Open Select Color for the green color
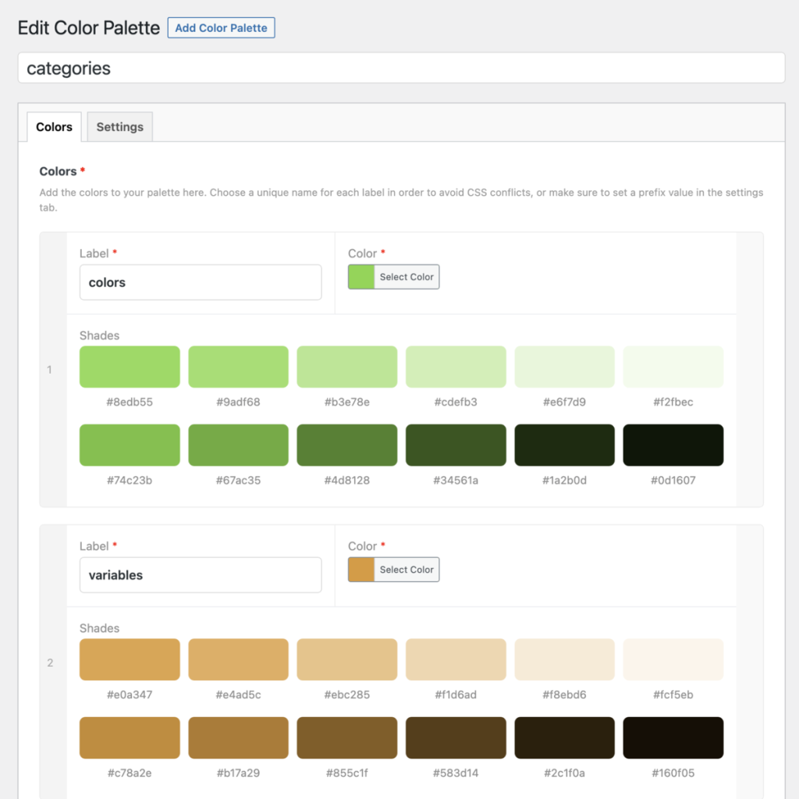The width and height of the screenshot is (799, 799). [407, 277]
